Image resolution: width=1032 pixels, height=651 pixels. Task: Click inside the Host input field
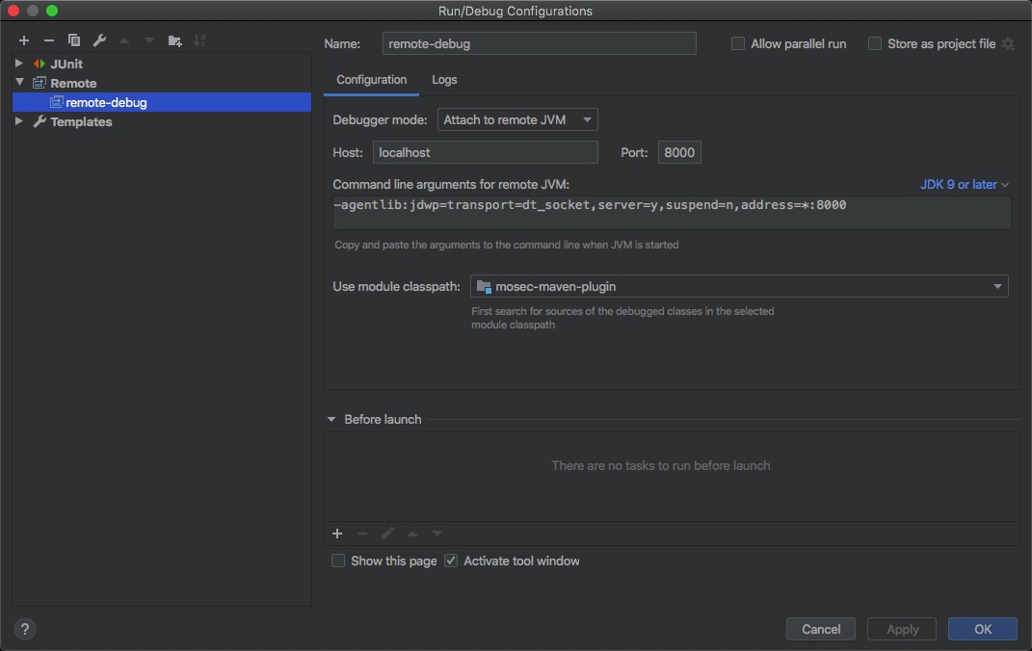(485, 152)
